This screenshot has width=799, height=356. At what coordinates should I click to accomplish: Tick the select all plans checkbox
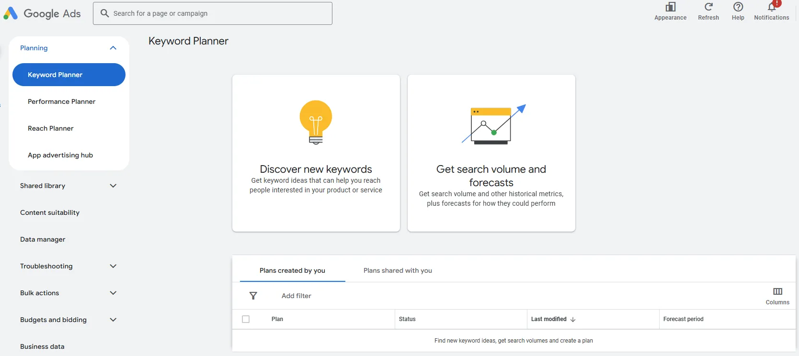(246, 319)
